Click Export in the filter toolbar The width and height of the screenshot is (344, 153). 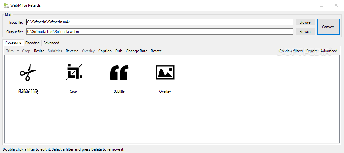pyautogui.click(x=312, y=51)
